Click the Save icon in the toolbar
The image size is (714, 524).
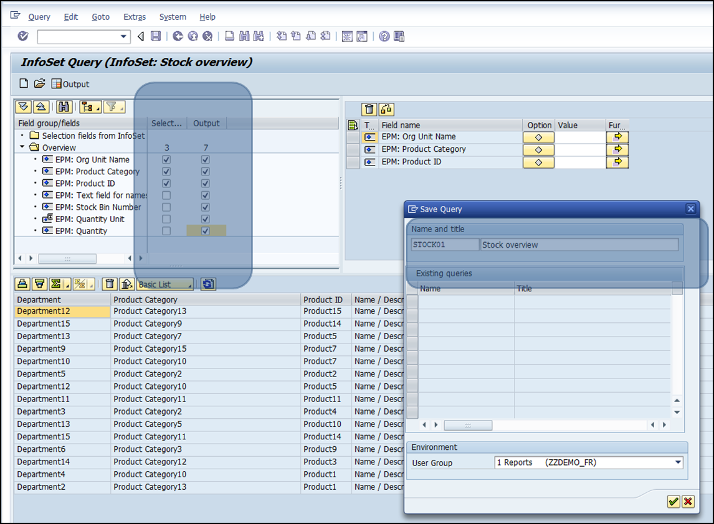pyautogui.click(x=156, y=36)
